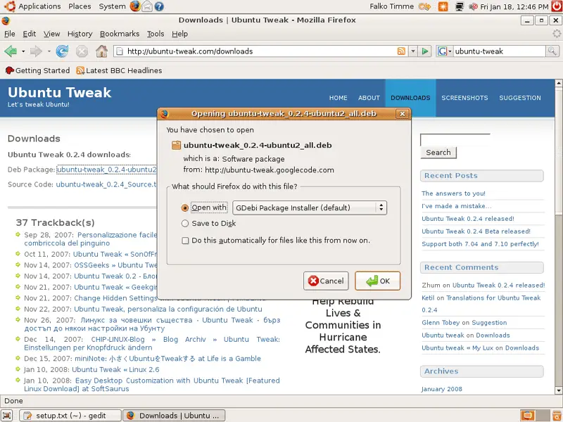The image size is (563, 422).
Task: Open the History menu
Action: (80, 34)
